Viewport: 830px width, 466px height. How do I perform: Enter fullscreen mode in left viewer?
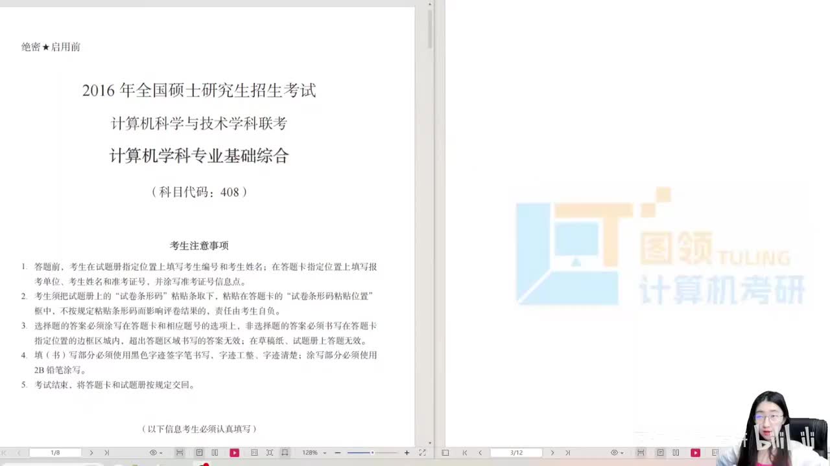pyautogui.click(x=423, y=453)
